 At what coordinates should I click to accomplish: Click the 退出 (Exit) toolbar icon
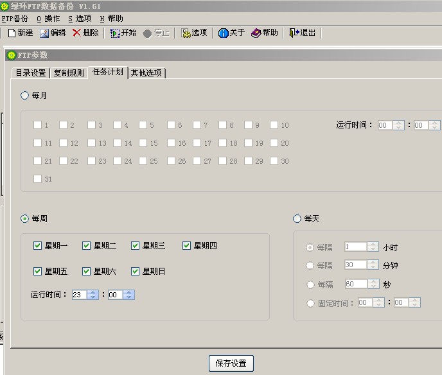[x=294, y=33]
